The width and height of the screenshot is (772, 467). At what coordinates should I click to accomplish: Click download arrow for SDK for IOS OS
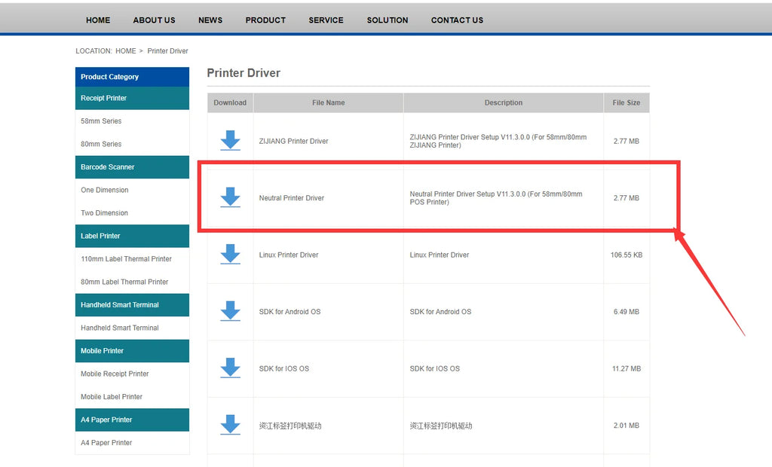[x=230, y=368]
